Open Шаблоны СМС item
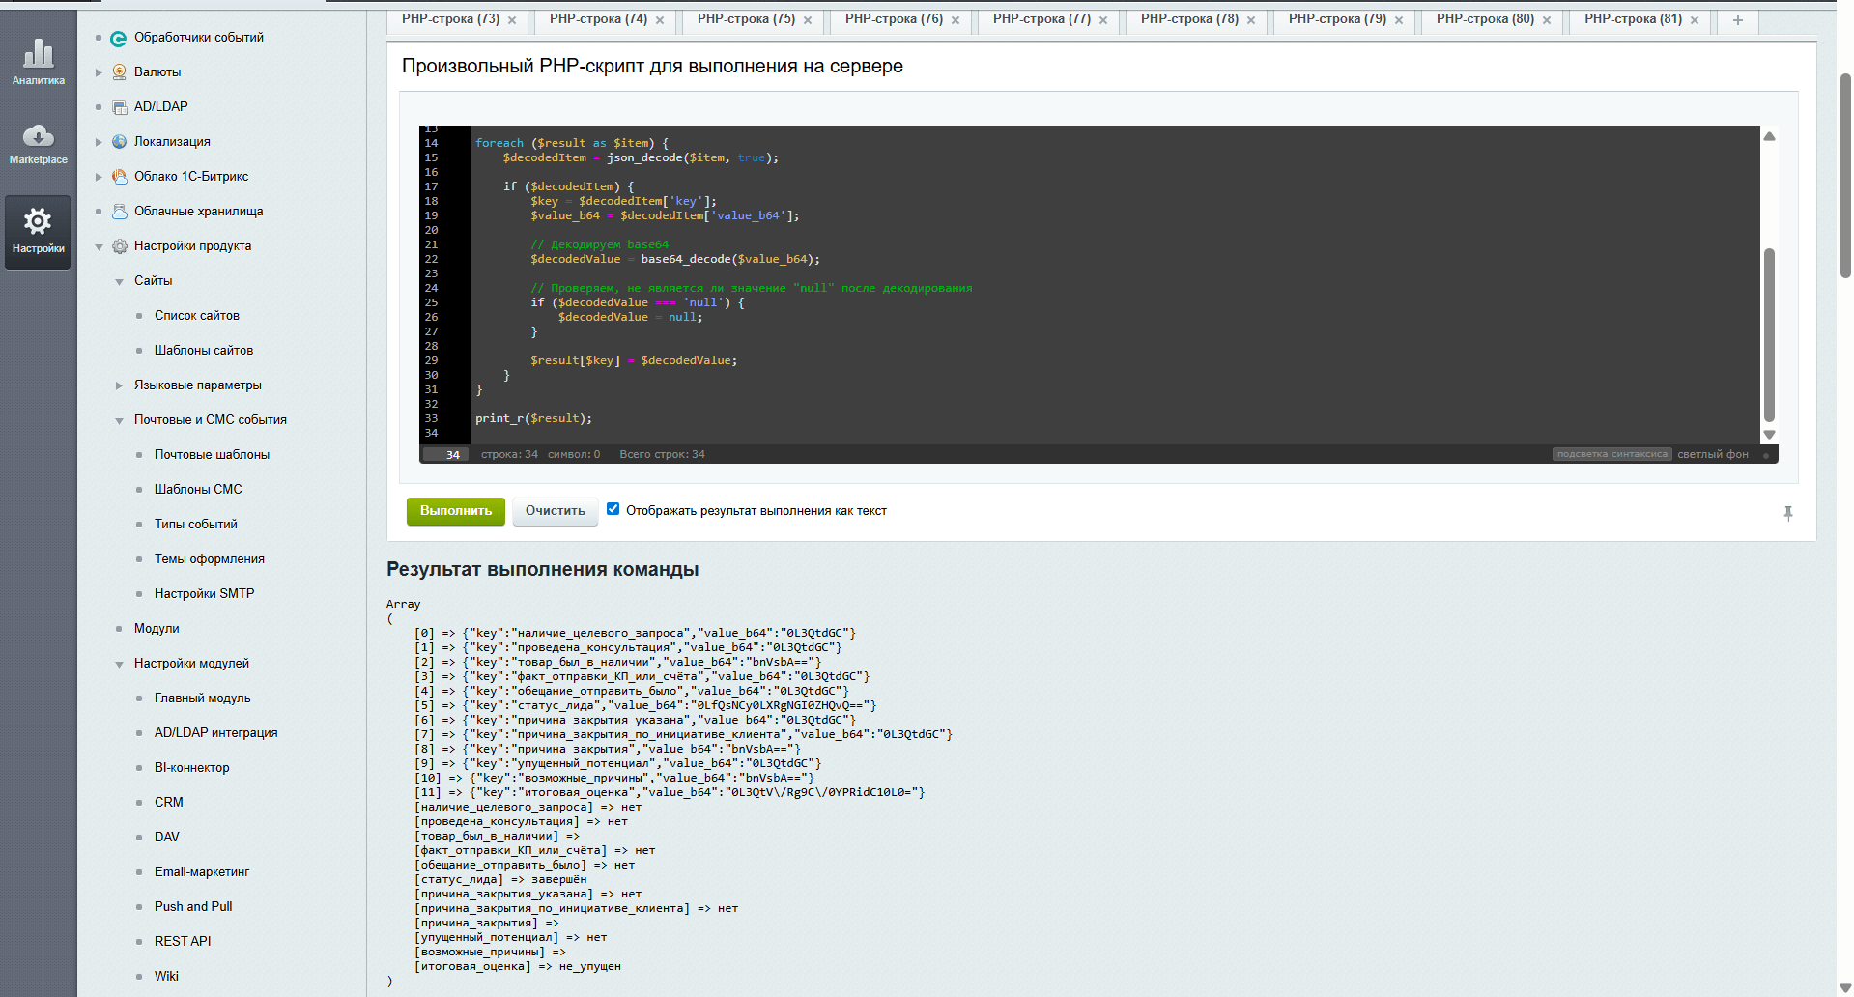Screen dimensions: 1854x997 pyautogui.click(x=198, y=490)
